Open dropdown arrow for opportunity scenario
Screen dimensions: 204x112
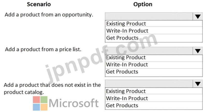(198, 16)
